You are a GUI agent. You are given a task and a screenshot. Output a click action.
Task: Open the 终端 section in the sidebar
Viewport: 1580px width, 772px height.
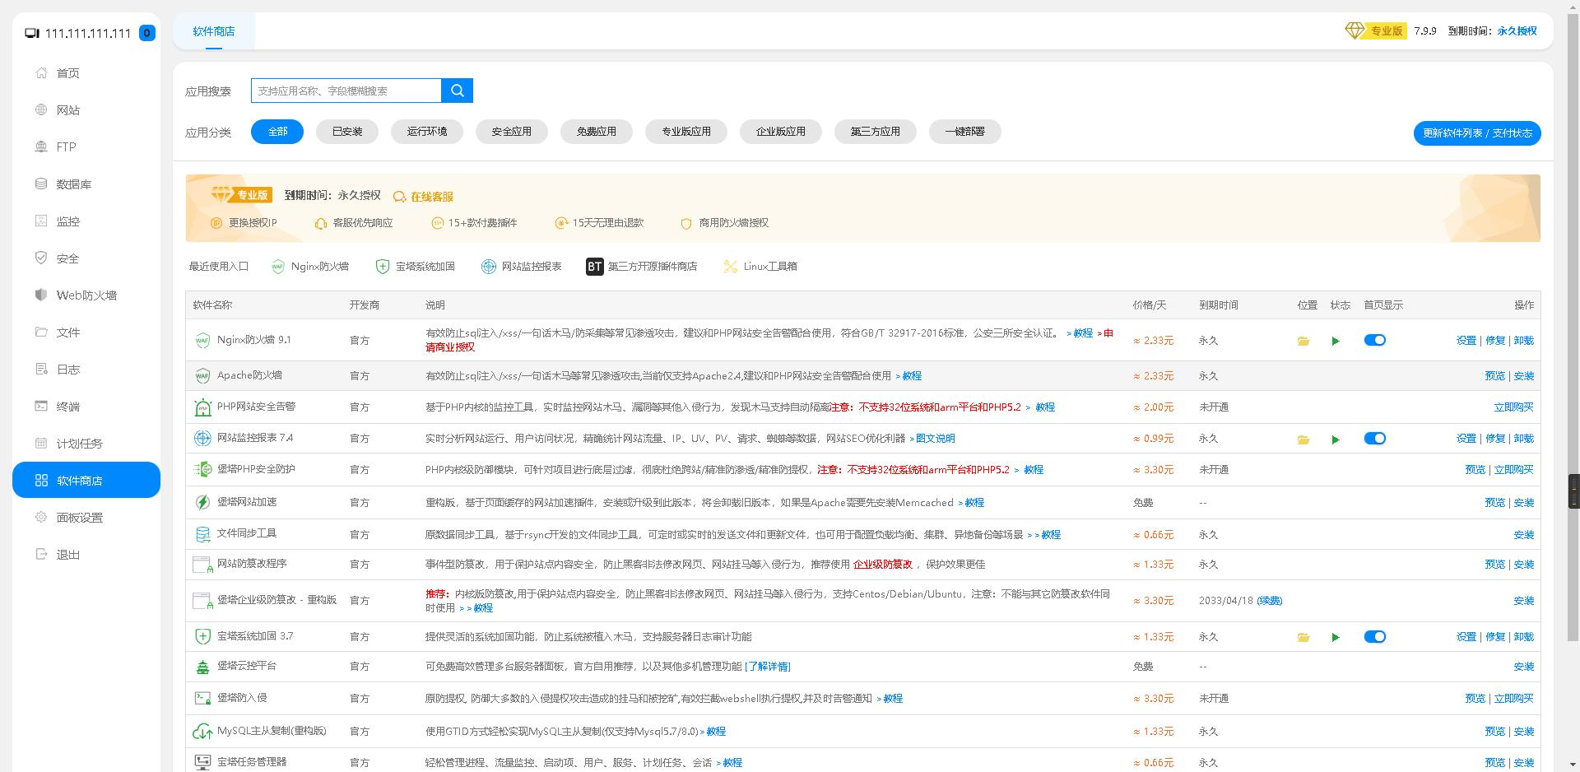coord(69,406)
